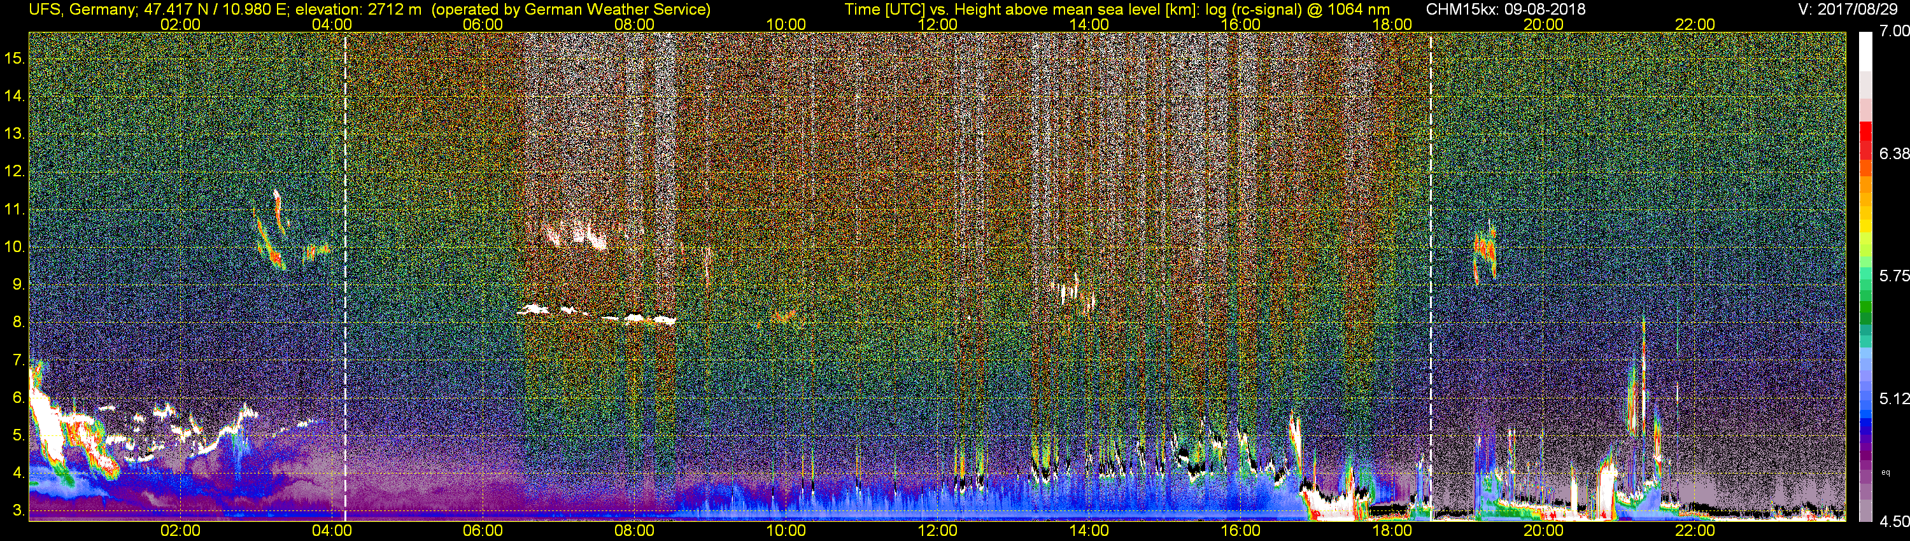This screenshot has height=541, width=1910.
Task: Click the height axis label '5.'
Action: [x=18, y=436]
